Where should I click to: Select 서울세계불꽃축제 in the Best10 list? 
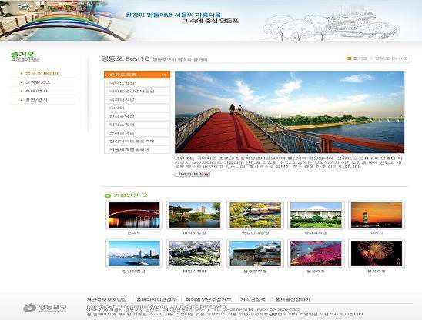pyautogui.click(x=137, y=149)
